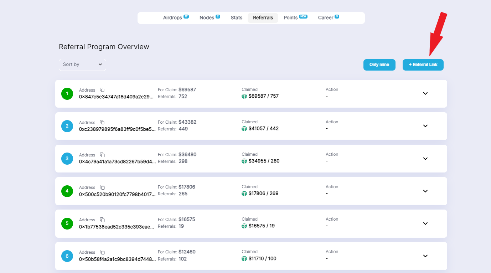Click address 0×1b77538ead52c335c393eae...
The image size is (491, 273).
[x=117, y=226]
